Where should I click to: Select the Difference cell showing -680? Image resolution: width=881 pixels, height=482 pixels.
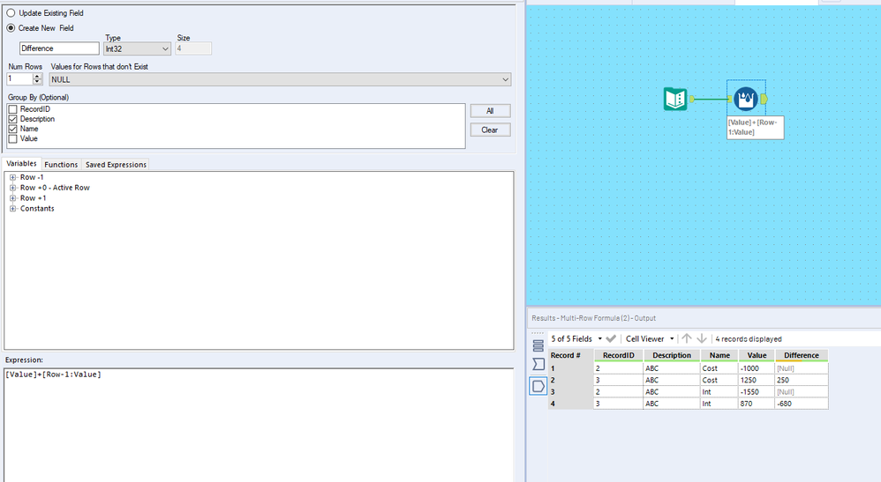[802, 404]
